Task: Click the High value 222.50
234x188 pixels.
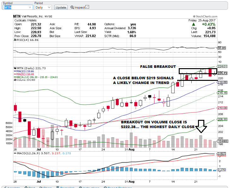Action: coord(36,28)
